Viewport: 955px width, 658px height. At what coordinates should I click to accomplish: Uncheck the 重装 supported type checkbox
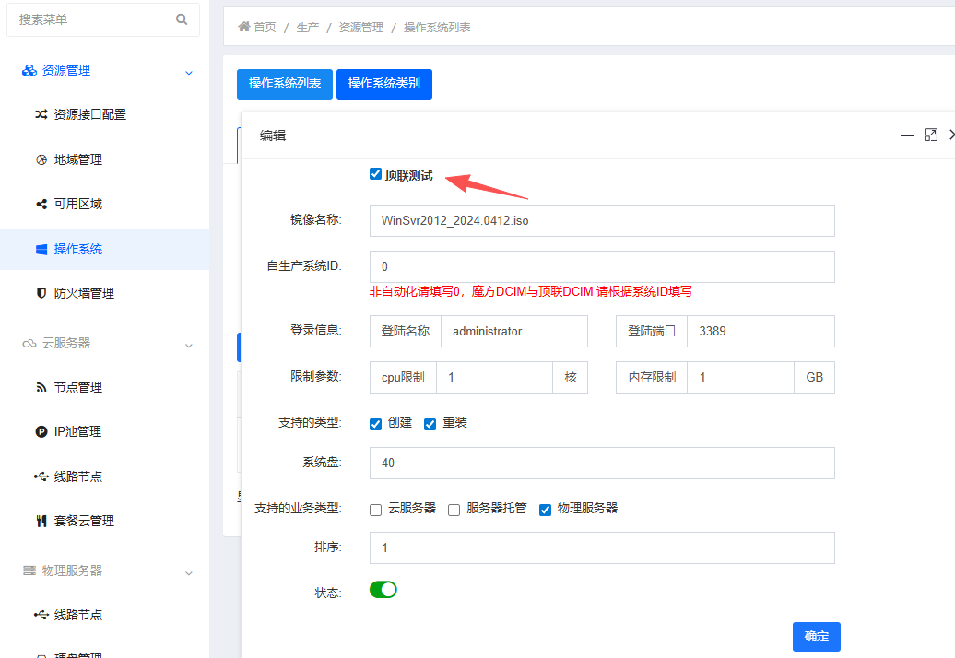tap(430, 424)
